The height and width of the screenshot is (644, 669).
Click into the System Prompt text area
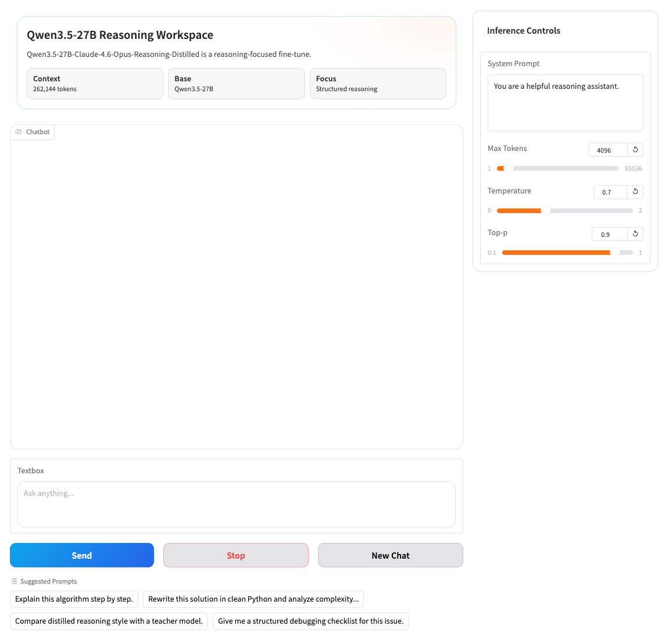565,103
